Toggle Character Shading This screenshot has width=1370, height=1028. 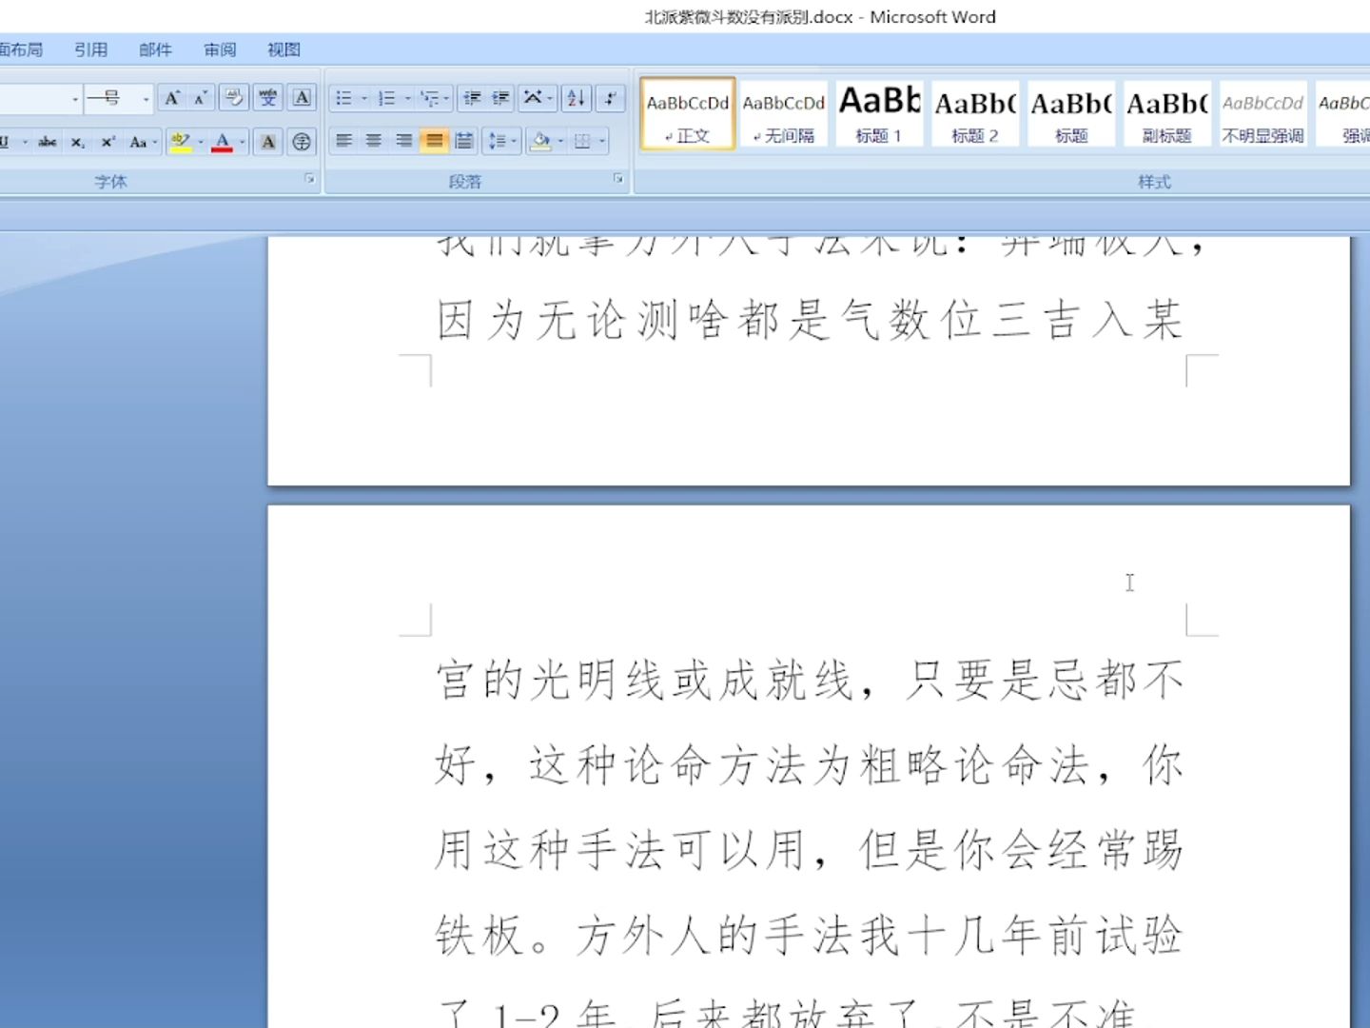[268, 142]
